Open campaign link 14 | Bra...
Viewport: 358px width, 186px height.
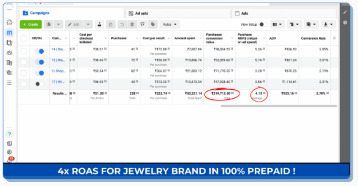(58, 49)
